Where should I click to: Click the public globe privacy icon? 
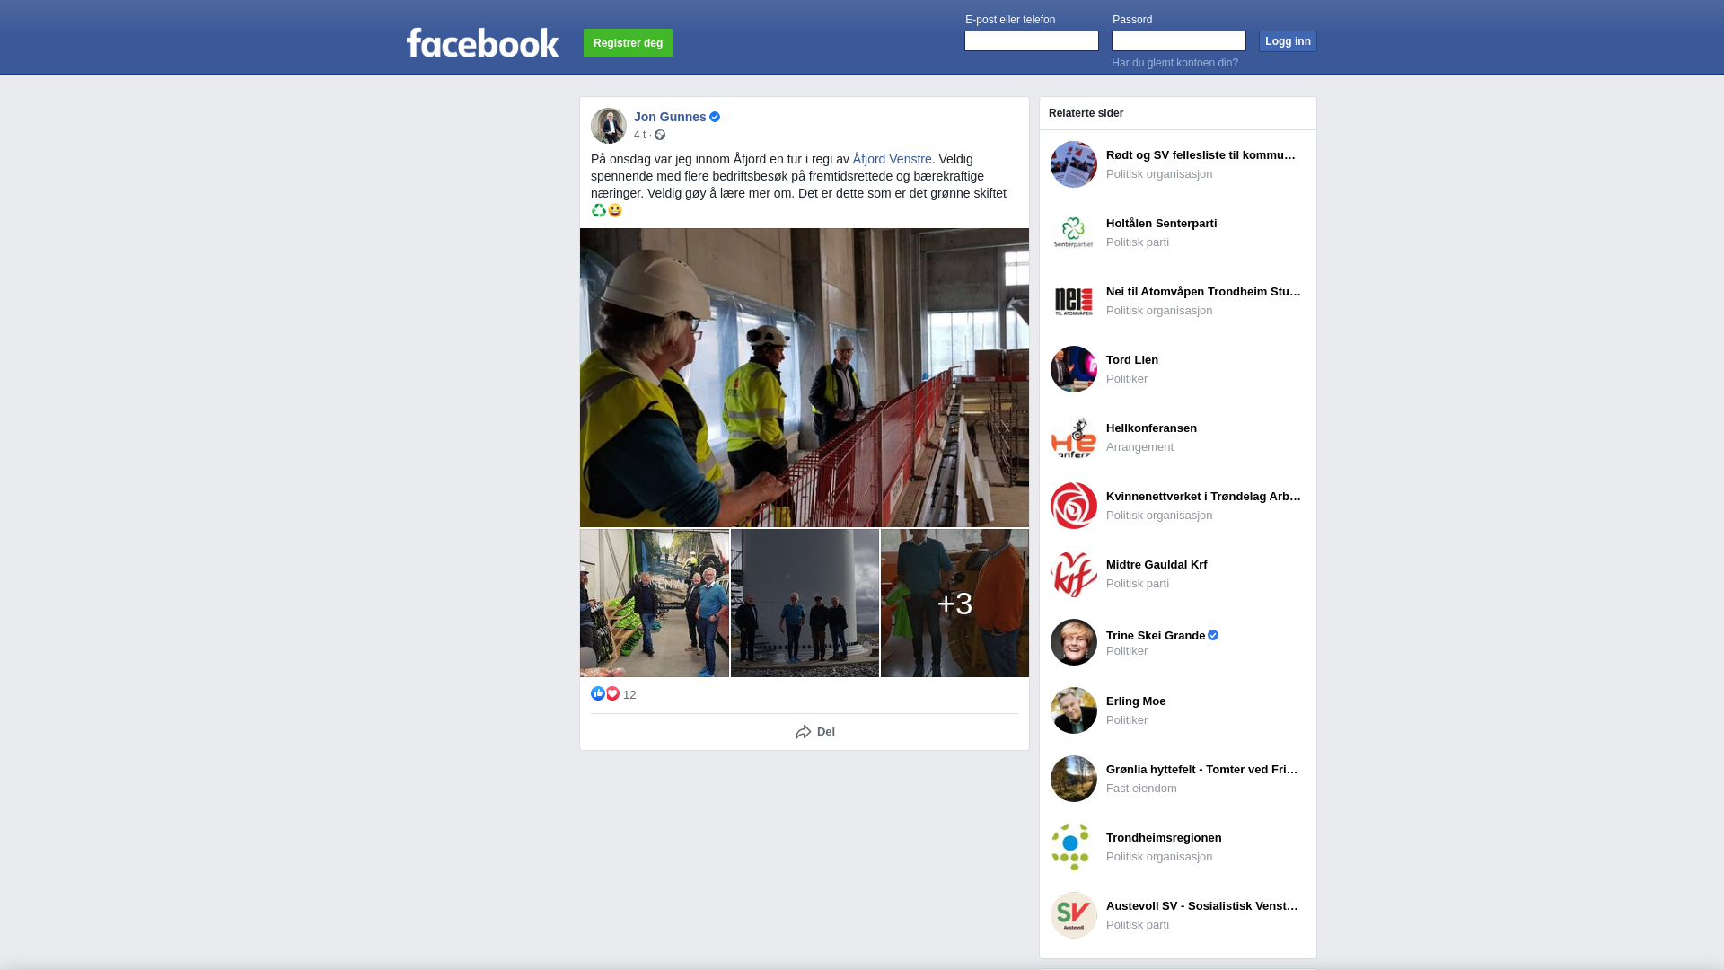pos(660,135)
